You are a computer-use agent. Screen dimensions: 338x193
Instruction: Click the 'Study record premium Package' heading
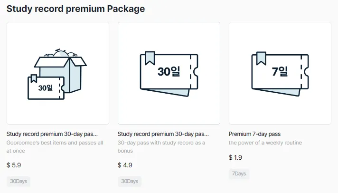point(76,9)
